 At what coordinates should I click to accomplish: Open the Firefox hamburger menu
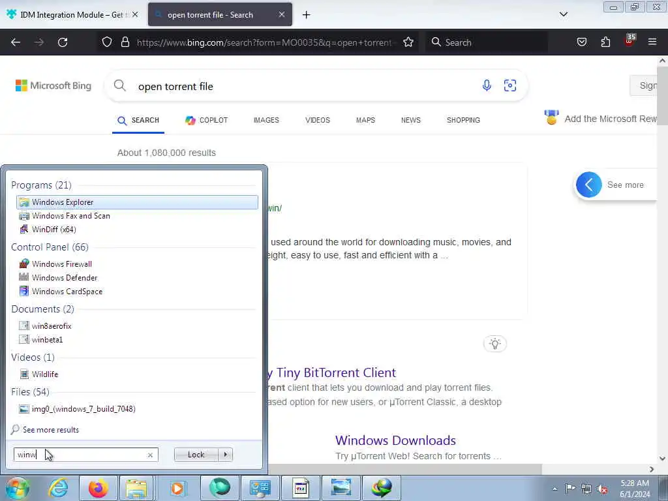(x=652, y=42)
